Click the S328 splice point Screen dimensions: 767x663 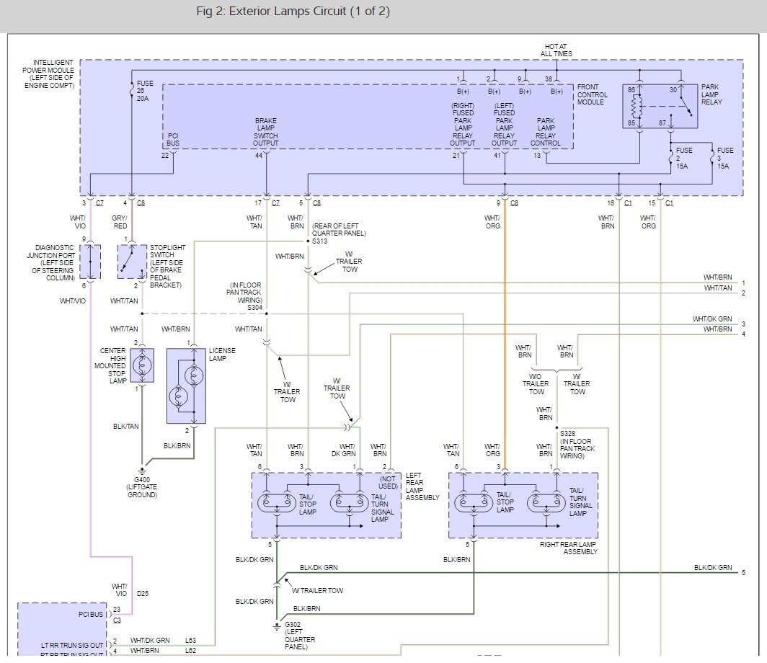[557, 428]
